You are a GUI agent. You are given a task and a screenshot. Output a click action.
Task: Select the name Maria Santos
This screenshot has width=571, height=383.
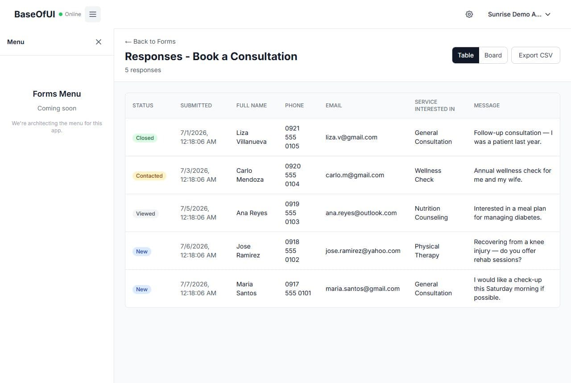coord(246,289)
